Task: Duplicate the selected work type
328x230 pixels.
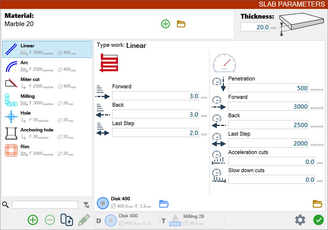Action: [x=67, y=219]
